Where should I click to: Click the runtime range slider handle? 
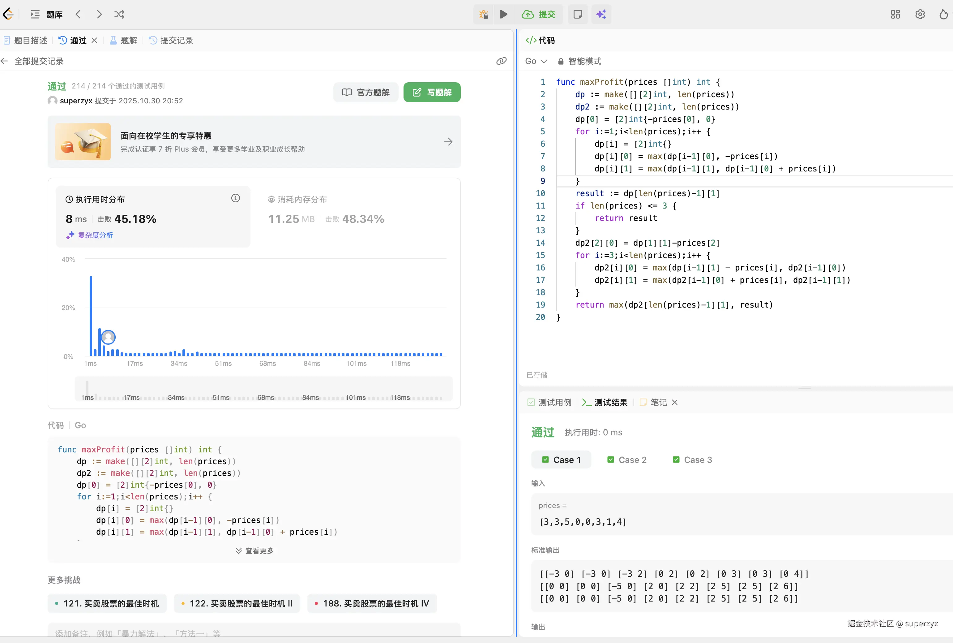(87, 387)
